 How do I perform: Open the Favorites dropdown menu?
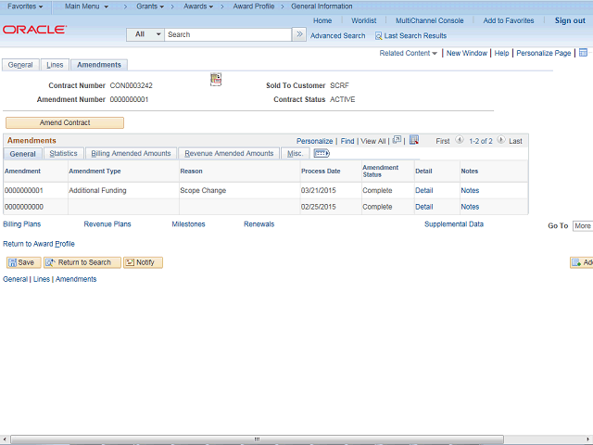click(25, 6)
